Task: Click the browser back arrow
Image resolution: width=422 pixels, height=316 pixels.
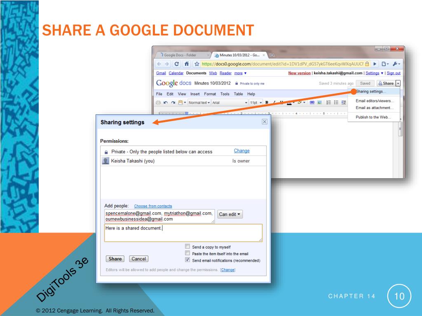Action: pyautogui.click(x=159, y=64)
